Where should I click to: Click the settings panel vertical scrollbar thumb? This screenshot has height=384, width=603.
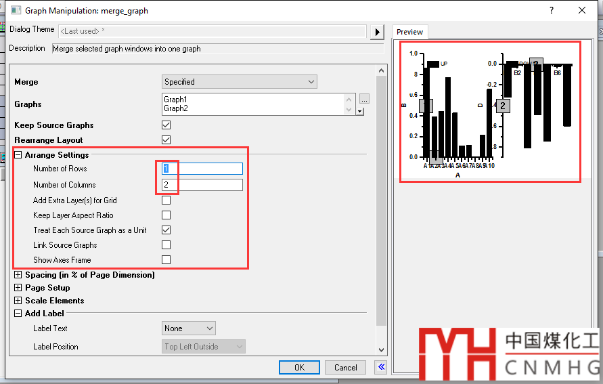click(x=381, y=201)
